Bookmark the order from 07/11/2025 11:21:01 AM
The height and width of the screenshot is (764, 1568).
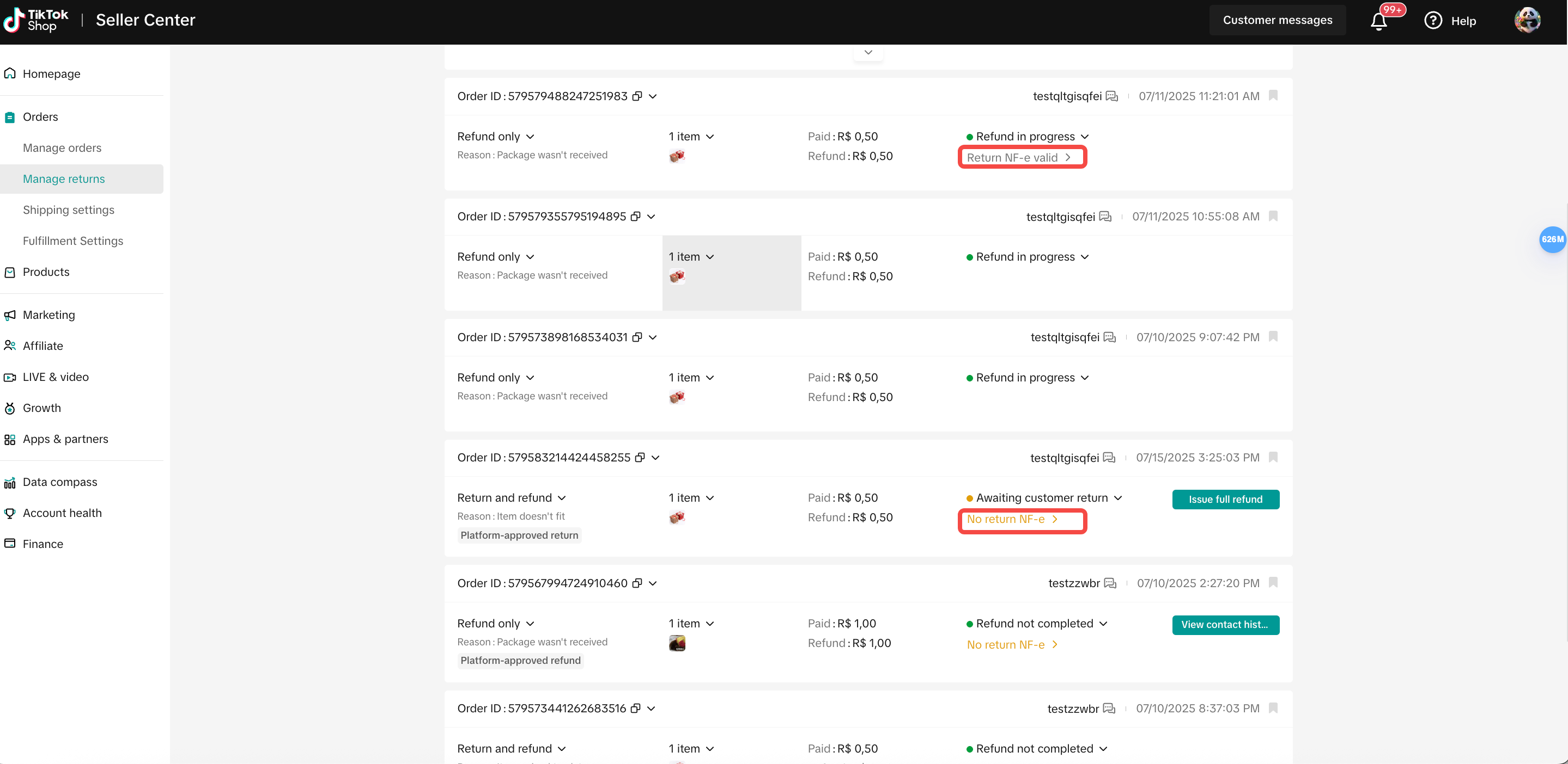coord(1273,95)
